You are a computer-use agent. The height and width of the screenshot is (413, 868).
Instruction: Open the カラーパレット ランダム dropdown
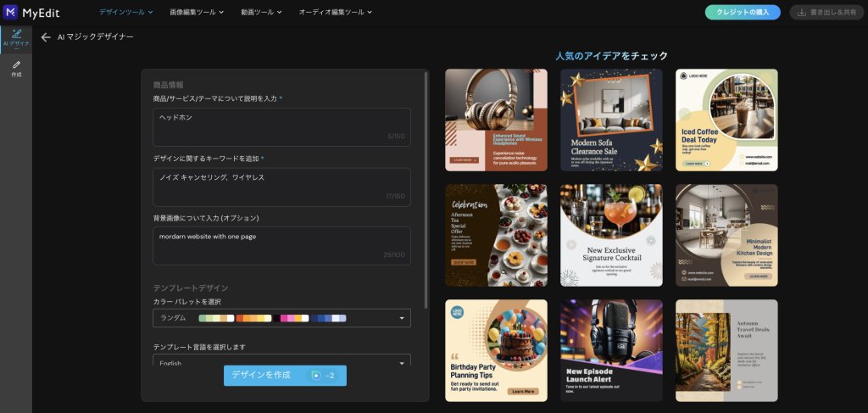point(281,318)
